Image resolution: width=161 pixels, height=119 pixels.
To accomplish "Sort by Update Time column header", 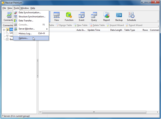I will pyautogui.click(x=97, y=30).
